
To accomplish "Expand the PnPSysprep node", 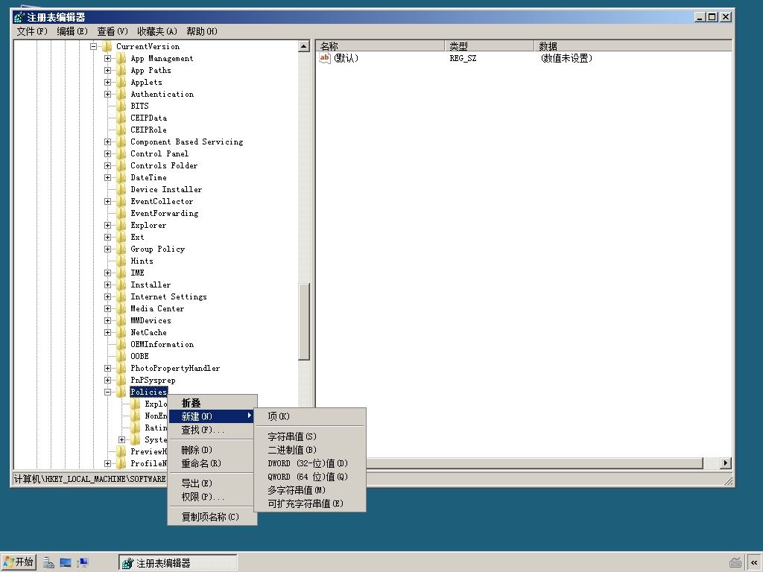I will (x=107, y=381).
